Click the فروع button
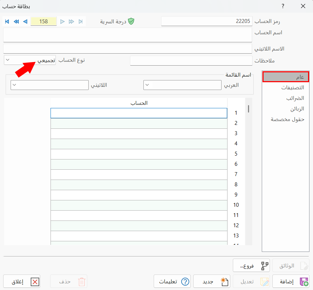Viewport: 313px width, 290px height. (251, 265)
